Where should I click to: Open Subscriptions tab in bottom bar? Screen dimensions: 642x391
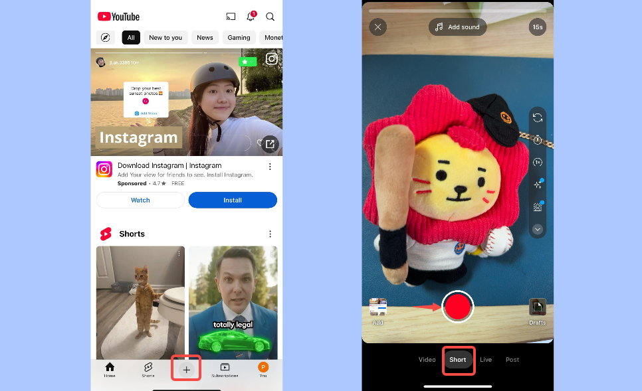point(225,369)
